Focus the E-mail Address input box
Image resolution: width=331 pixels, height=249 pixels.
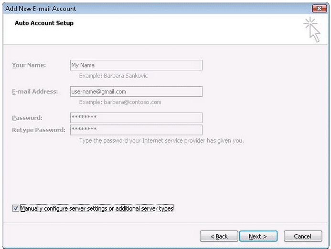click(x=136, y=91)
